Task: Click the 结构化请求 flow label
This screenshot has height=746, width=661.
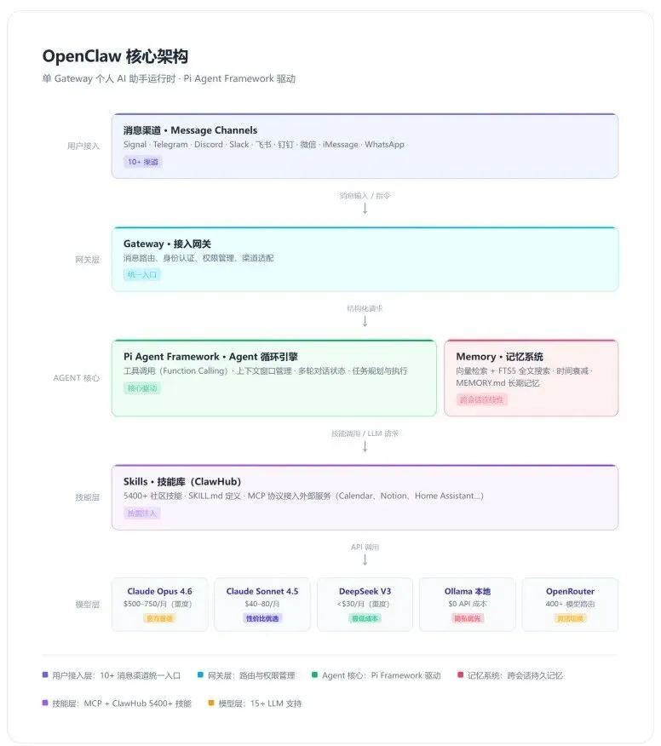Action: point(365,308)
